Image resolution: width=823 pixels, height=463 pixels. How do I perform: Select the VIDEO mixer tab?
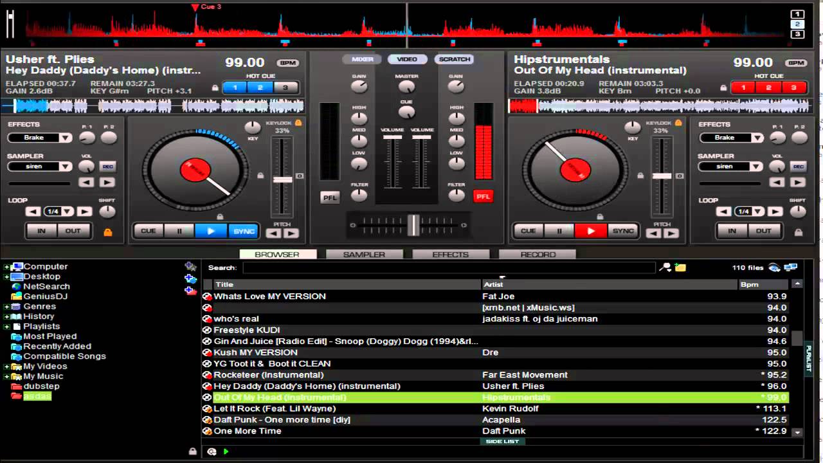[407, 59]
